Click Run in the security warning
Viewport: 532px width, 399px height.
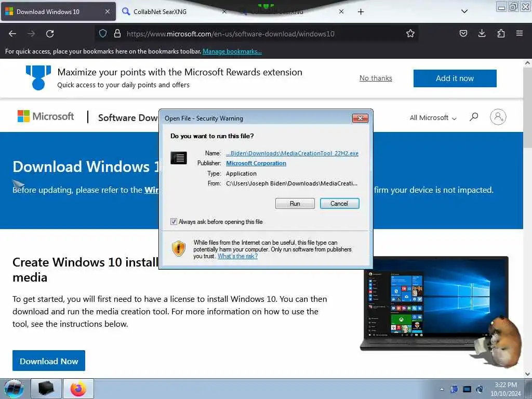pos(295,204)
